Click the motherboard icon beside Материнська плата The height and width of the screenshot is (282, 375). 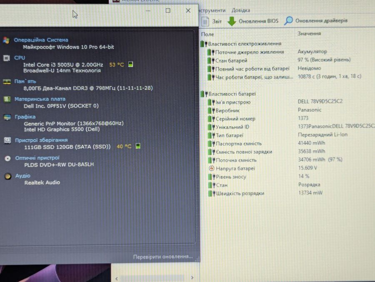(7, 99)
